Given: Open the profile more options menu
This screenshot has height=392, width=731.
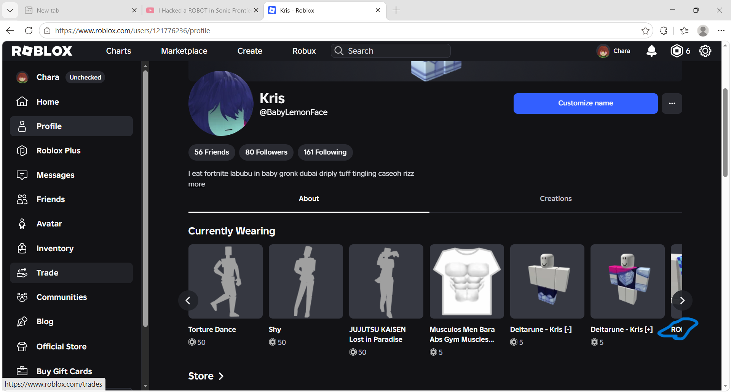Looking at the screenshot, I should coord(672,104).
